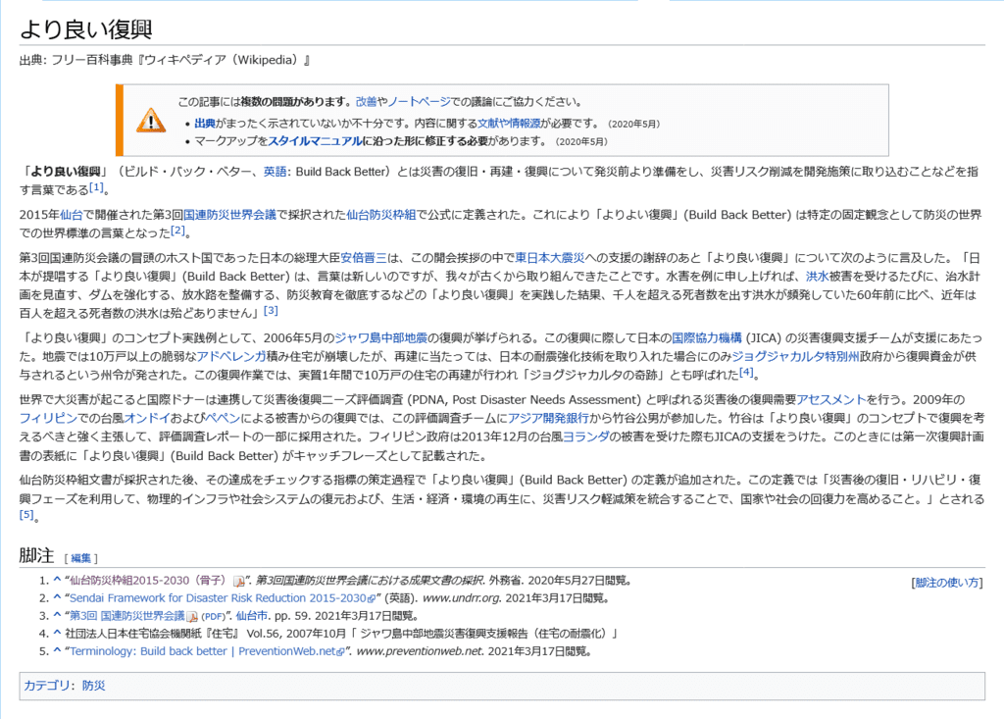
Task: Jump back via caret of footnote 4
Action: tap(57, 634)
